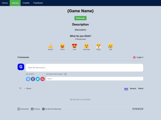This screenshot has width=161, height=120.
Task: Click the DISQUS logo link
Action: (138, 109)
